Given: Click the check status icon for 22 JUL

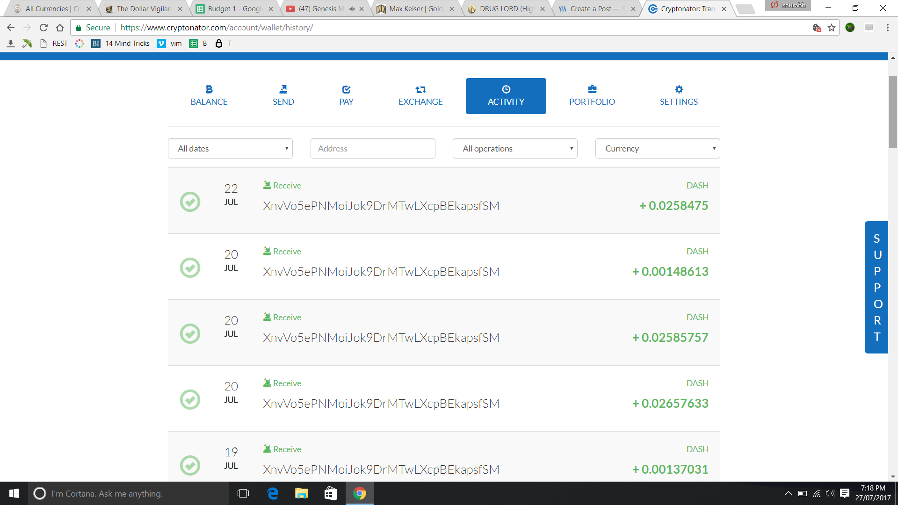Looking at the screenshot, I should (190, 202).
